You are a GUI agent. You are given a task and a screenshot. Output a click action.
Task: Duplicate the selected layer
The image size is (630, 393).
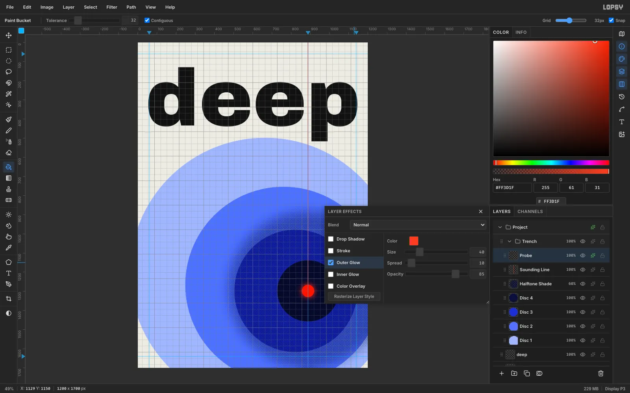point(527,373)
